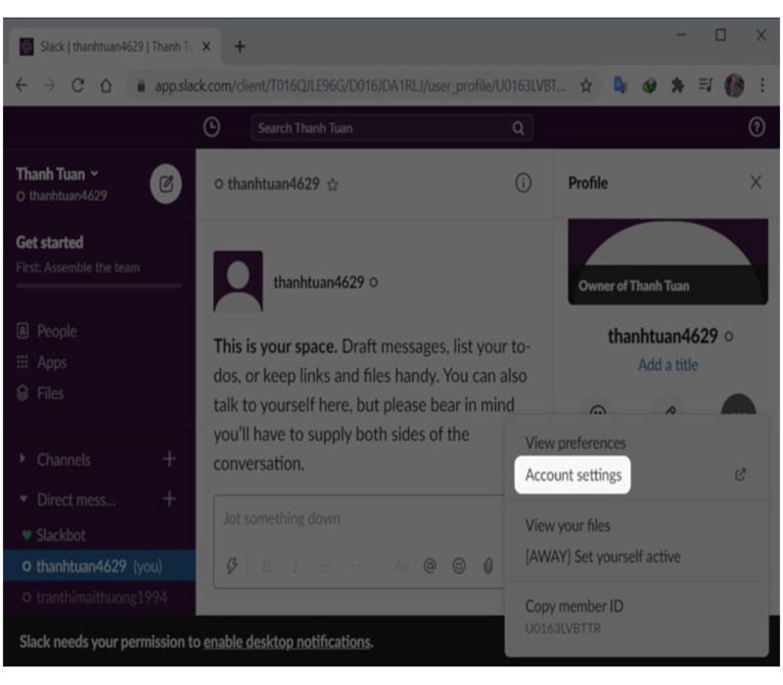This screenshot has height=685, width=783.
Task: Add a channel with plus icon
Action: [x=169, y=459]
